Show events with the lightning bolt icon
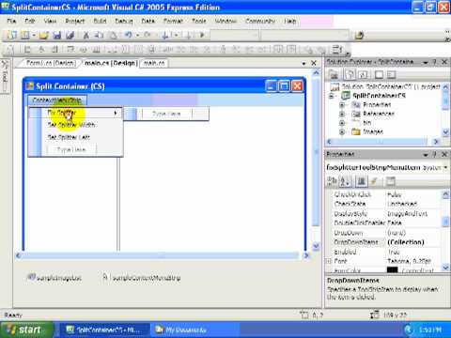This screenshot has width=451, height=338. coord(374,181)
